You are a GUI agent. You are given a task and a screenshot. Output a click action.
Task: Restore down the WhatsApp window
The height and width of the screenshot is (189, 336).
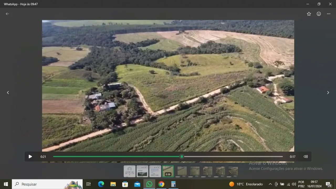coord(319,4)
